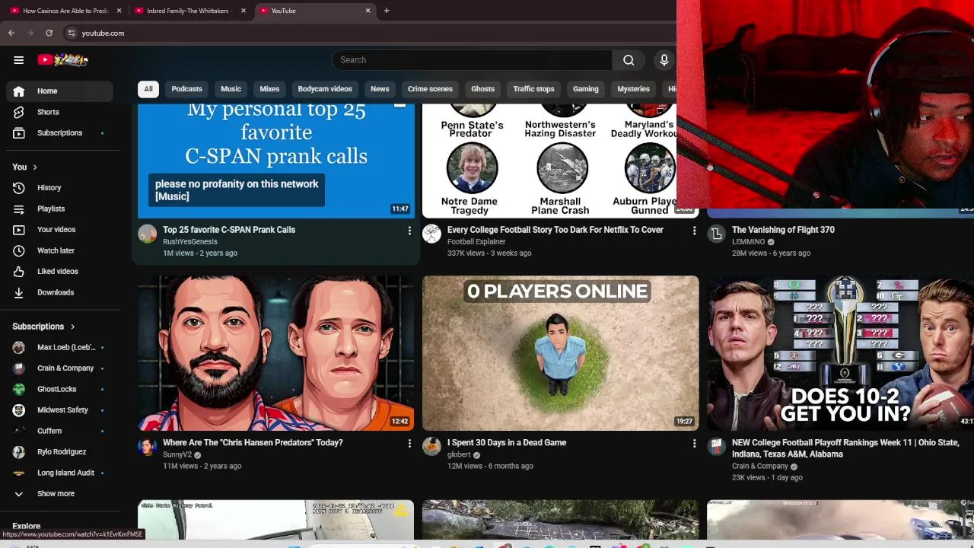Open 'The Vanishing of Flight 370' title
The height and width of the screenshot is (548, 974).
(783, 230)
